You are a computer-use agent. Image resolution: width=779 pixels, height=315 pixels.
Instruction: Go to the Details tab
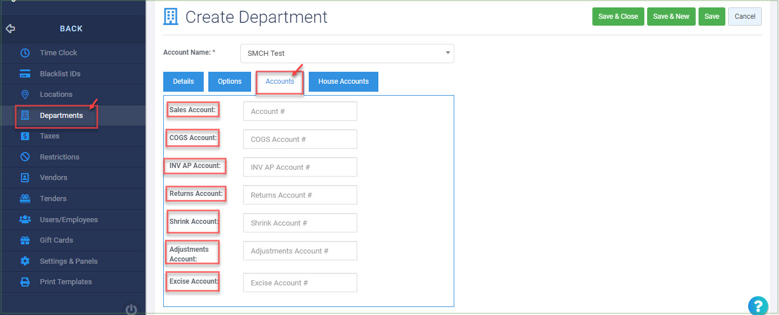tap(183, 81)
